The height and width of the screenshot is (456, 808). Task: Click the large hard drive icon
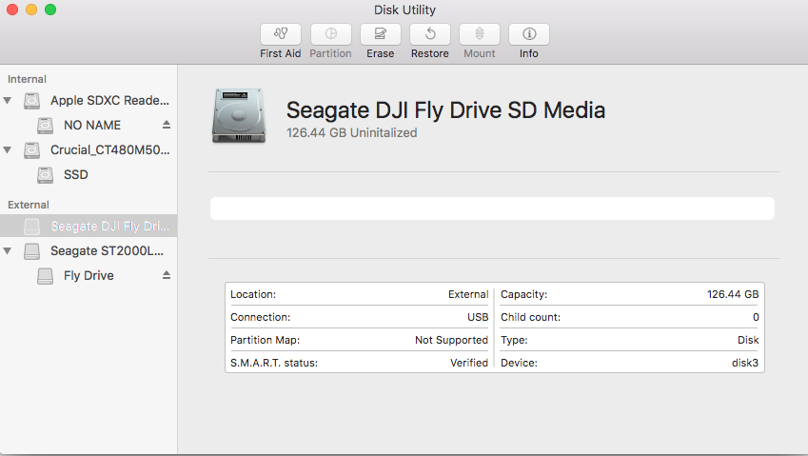pos(239,115)
